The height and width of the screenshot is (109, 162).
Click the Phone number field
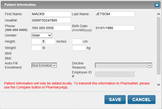pos(51,28)
